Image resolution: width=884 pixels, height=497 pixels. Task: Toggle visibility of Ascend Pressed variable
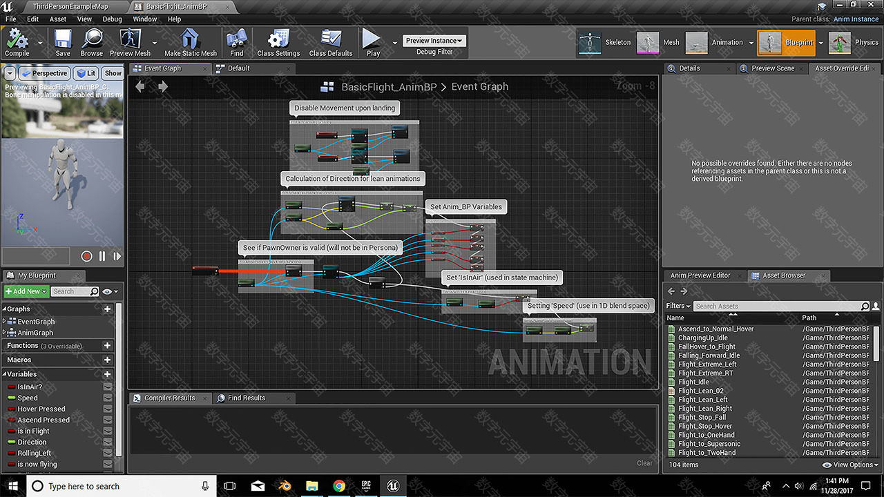tap(108, 420)
